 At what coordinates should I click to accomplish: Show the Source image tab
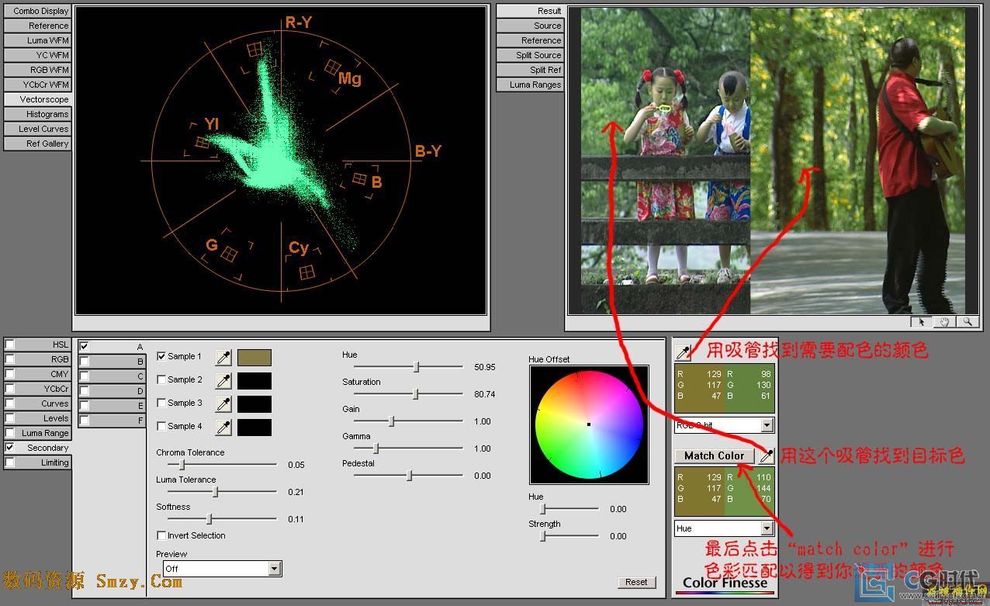coord(530,26)
